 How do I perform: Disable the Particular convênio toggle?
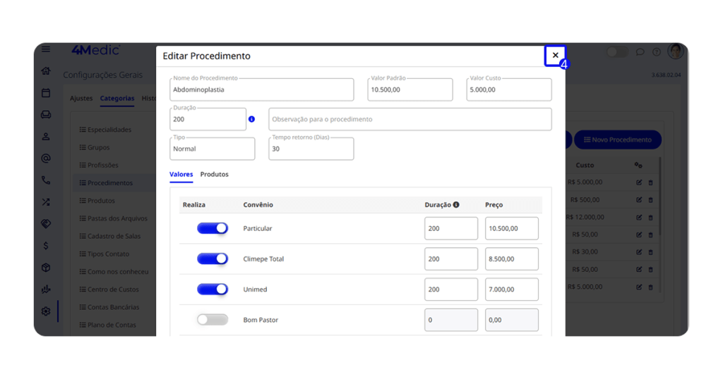(213, 228)
